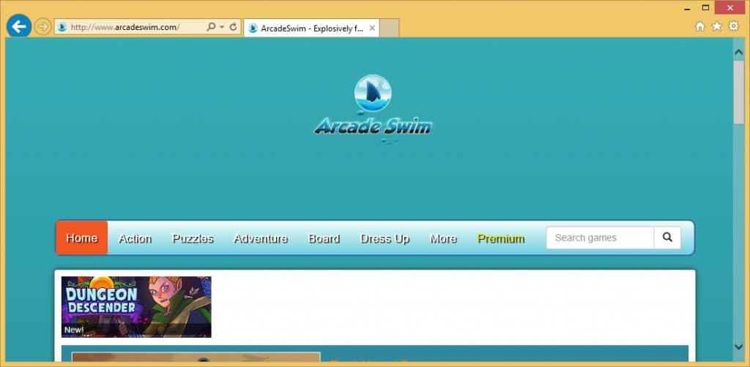Open the Dress Up category
This screenshot has height=367, width=750.
tap(385, 238)
